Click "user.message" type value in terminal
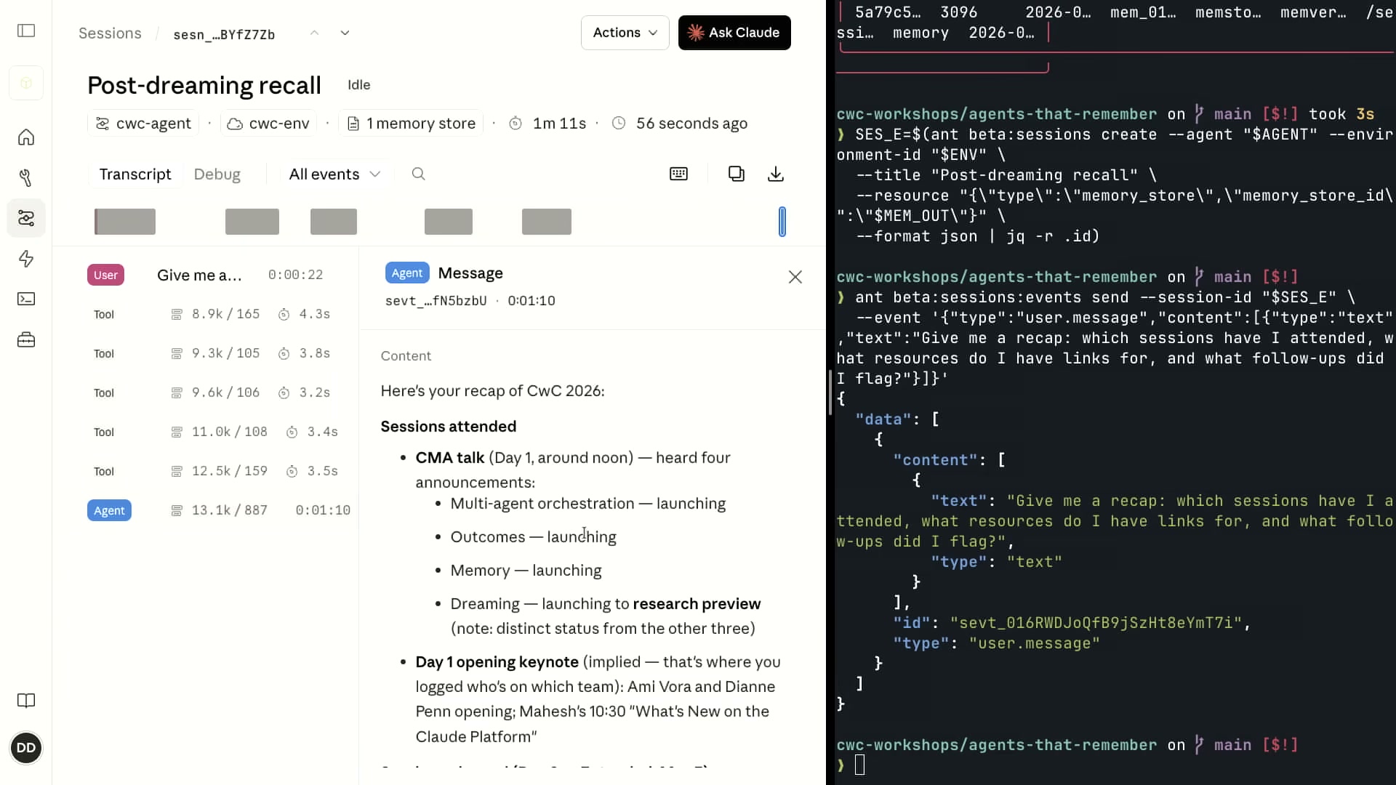Screen dimensions: 1396x785 [1034, 643]
